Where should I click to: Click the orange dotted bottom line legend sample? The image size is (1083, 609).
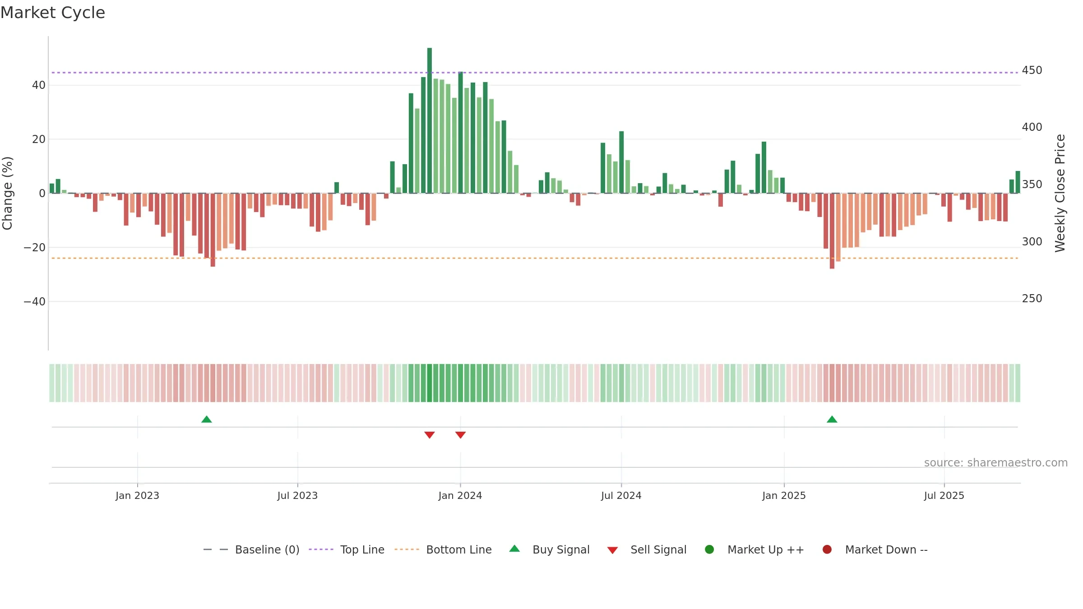point(407,549)
